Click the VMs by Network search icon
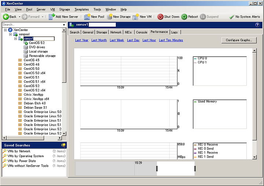The width and height of the screenshot is (264, 186). (5, 151)
